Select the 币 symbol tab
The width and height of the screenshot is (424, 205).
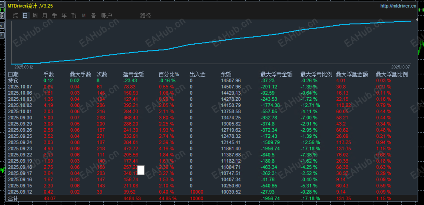[74, 16]
